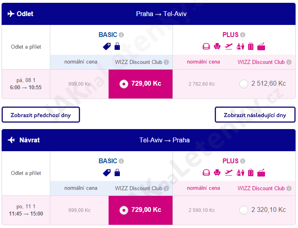Click Zobrazit předchozí dny button
The height and width of the screenshot is (228, 298).
pos(41,115)
